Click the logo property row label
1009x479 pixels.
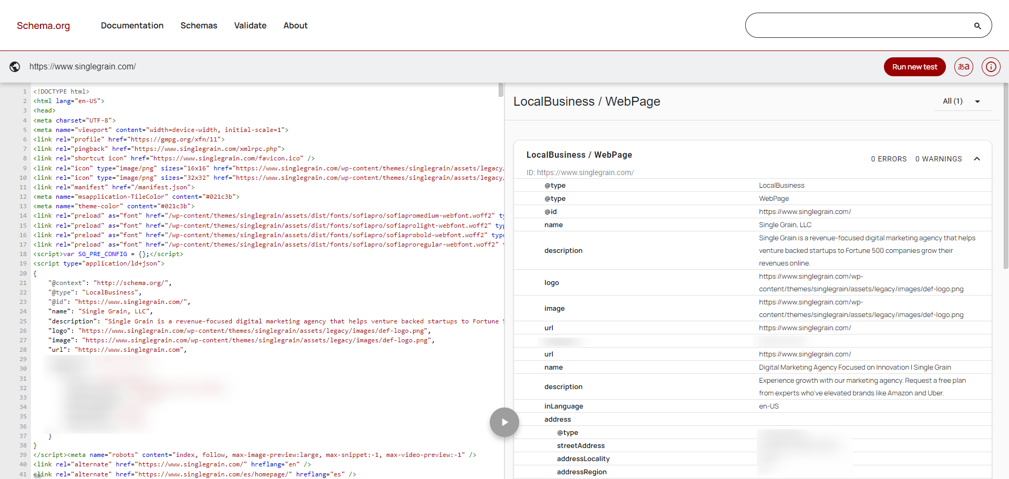click(552, 283)
